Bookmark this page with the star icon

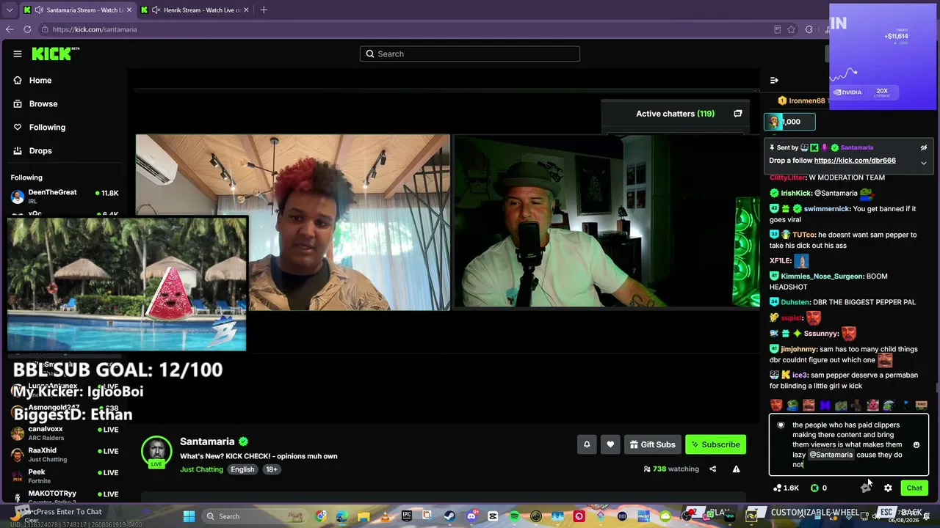pos(791,29)
